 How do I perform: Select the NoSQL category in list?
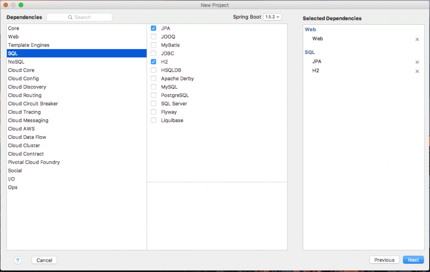click(x=16, y=62)
